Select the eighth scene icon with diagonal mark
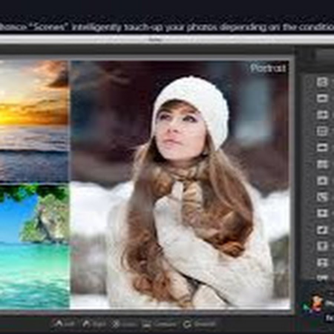The image size is (334, 334). [x=322, y=197]
